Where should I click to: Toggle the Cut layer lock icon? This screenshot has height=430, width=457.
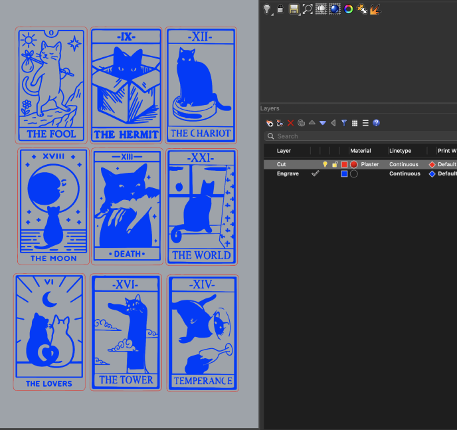point(335,164)
